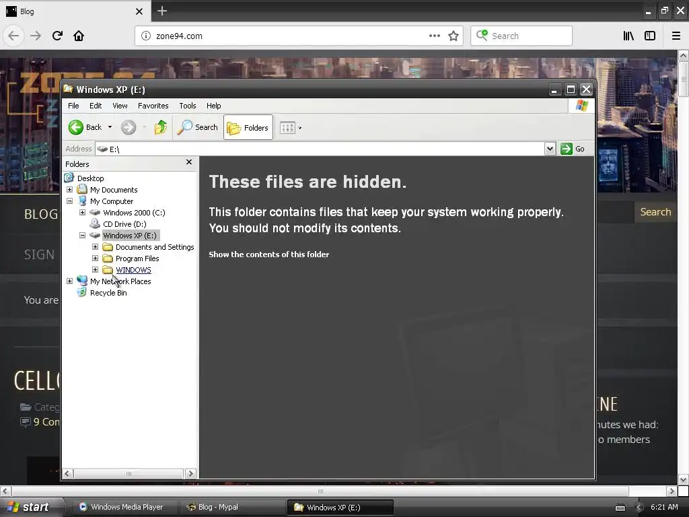Screen dimensions: 689x517
Task: Open the Back history dropdown arrow
Action: (x=110, y=127)
